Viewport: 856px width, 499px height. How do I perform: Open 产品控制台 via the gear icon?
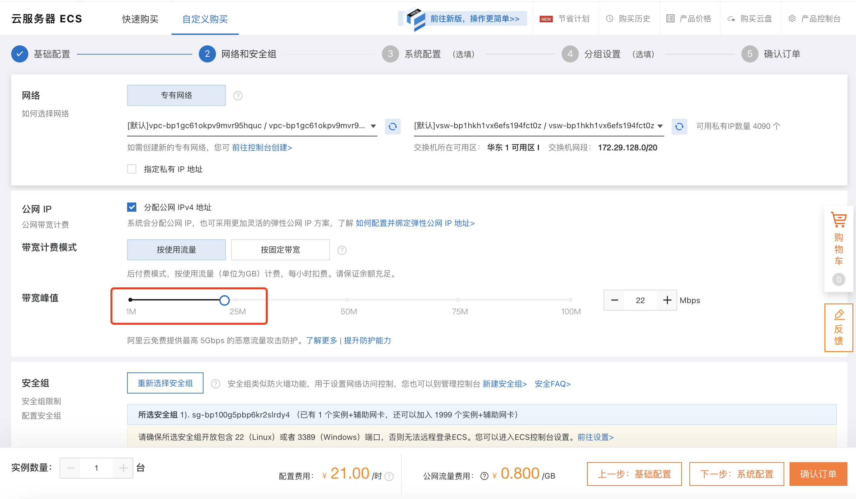pyautogui.click(x=792, y=19)
